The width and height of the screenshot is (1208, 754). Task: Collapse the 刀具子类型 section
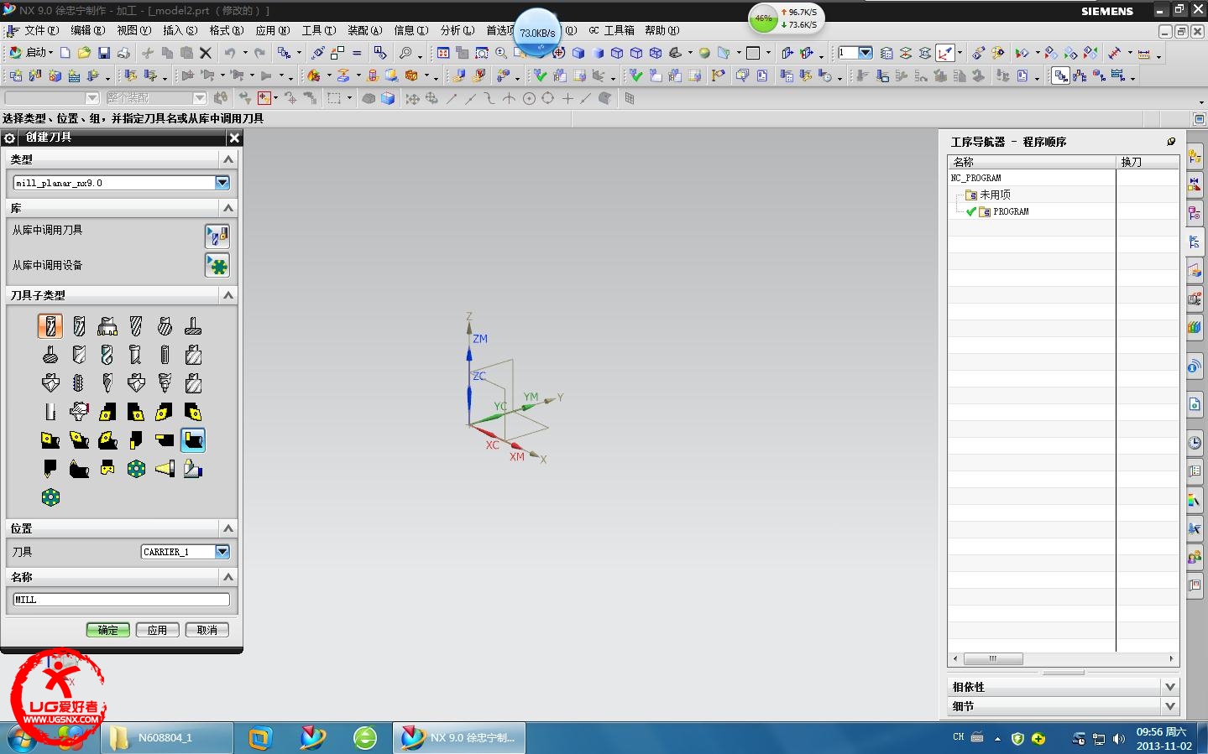pos(227,295)
